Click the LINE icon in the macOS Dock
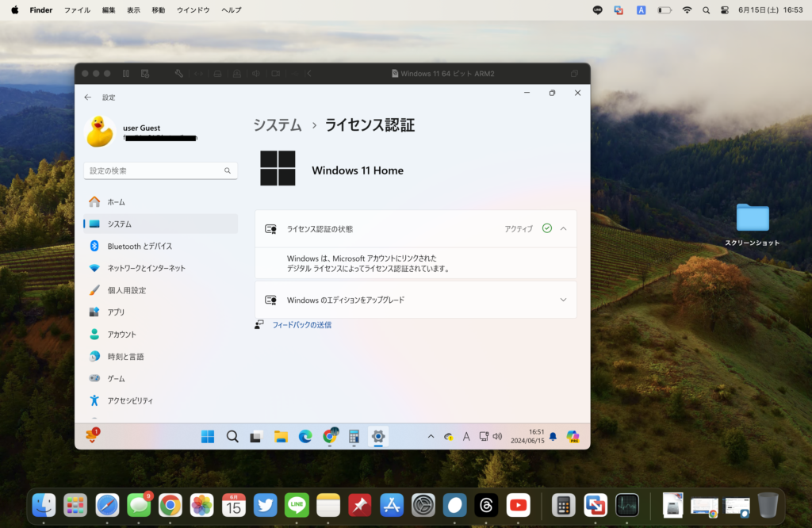812x528 pixels. pyautogui.click(x=297, y=505)
